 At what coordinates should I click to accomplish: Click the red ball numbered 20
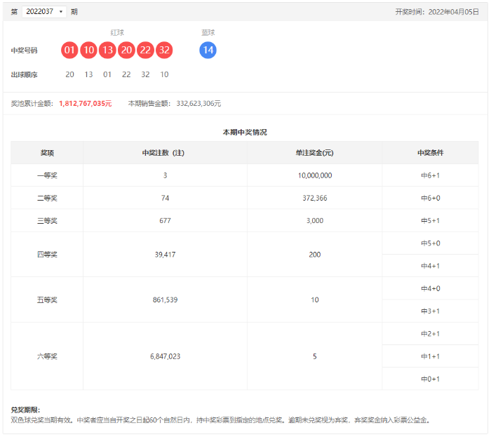coord(126,51)
